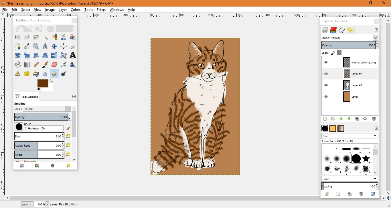Select the Shear tool
The height and width of the screenshot is (208, 391).
(x=36, y=55)
